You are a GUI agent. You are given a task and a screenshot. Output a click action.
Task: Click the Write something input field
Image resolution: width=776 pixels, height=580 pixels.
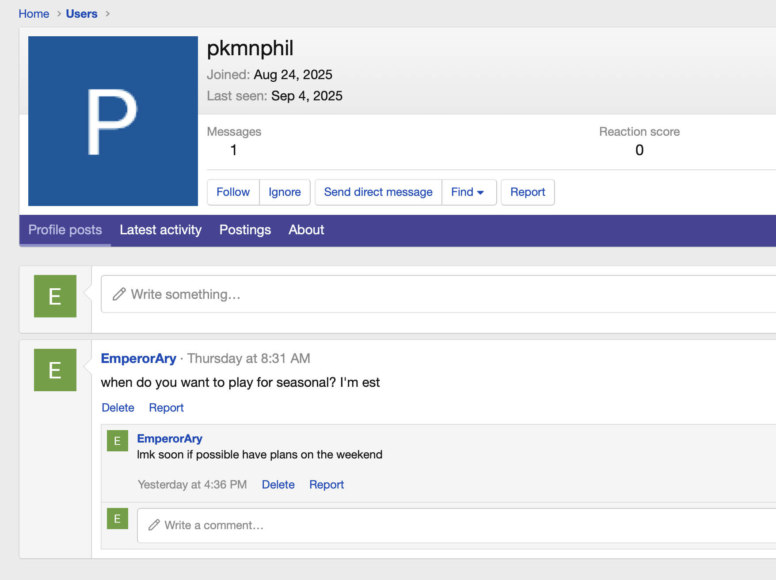point(437,294)
